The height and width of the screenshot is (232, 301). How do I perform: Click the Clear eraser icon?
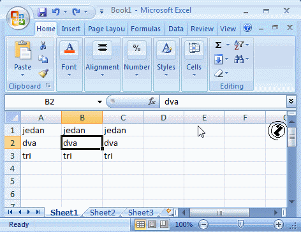[x=219, y=73]
